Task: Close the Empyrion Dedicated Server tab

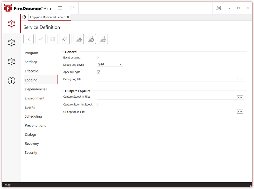Action: click(x=68, y=17)
